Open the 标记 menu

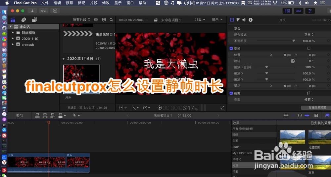[x=81, y=3]
